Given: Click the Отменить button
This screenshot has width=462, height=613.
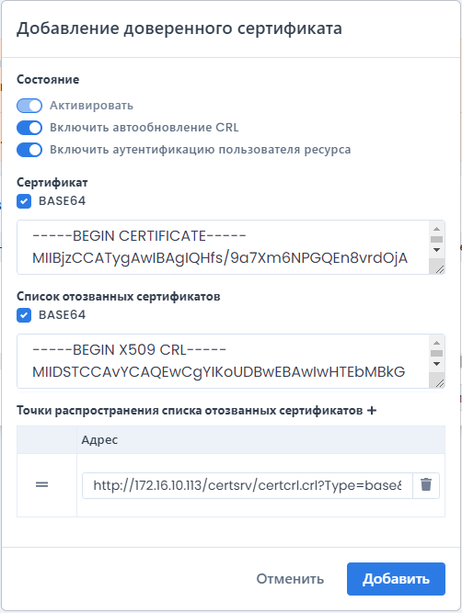Looking at the screenshot, I should coord(290,579).
